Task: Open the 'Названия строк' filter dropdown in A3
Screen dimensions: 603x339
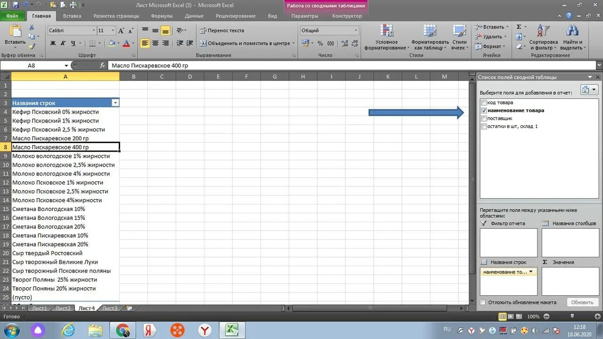Action: pyautogui.click(x=115, y=103)
